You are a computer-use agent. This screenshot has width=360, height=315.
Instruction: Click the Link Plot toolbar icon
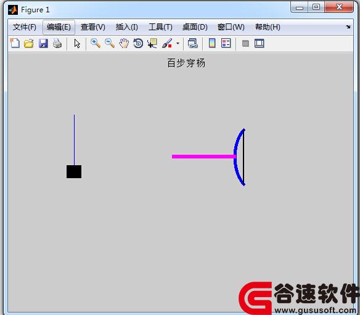192,43
